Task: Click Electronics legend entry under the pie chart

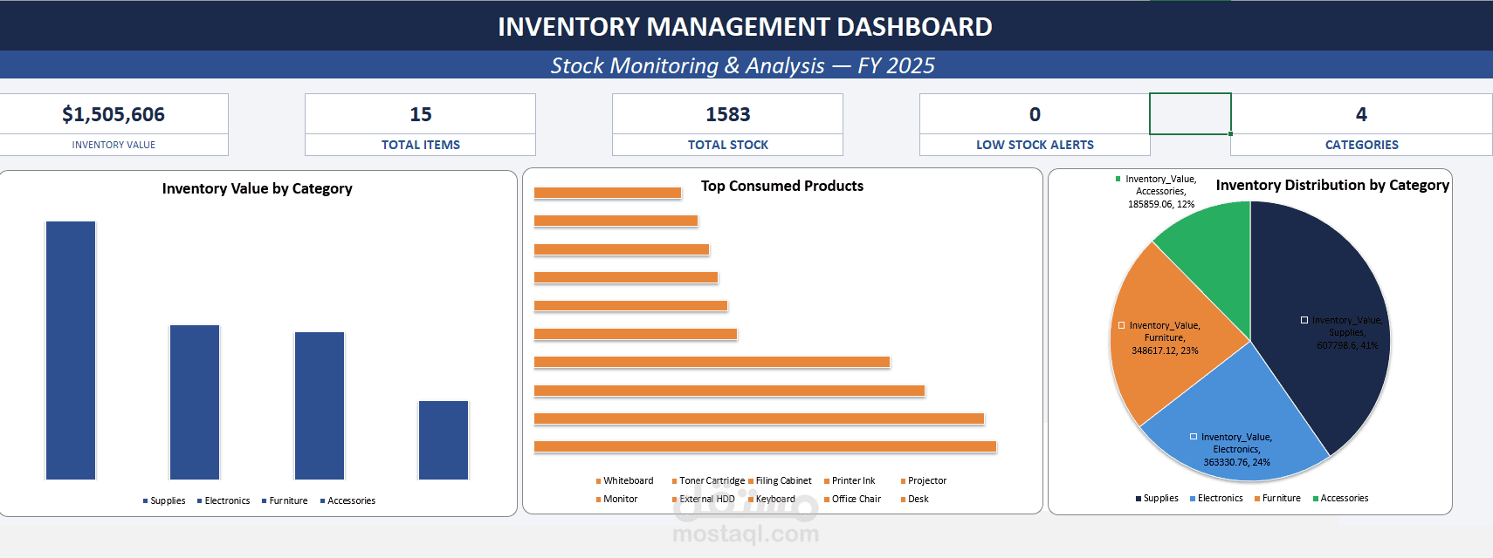Action: (1220, 498)
